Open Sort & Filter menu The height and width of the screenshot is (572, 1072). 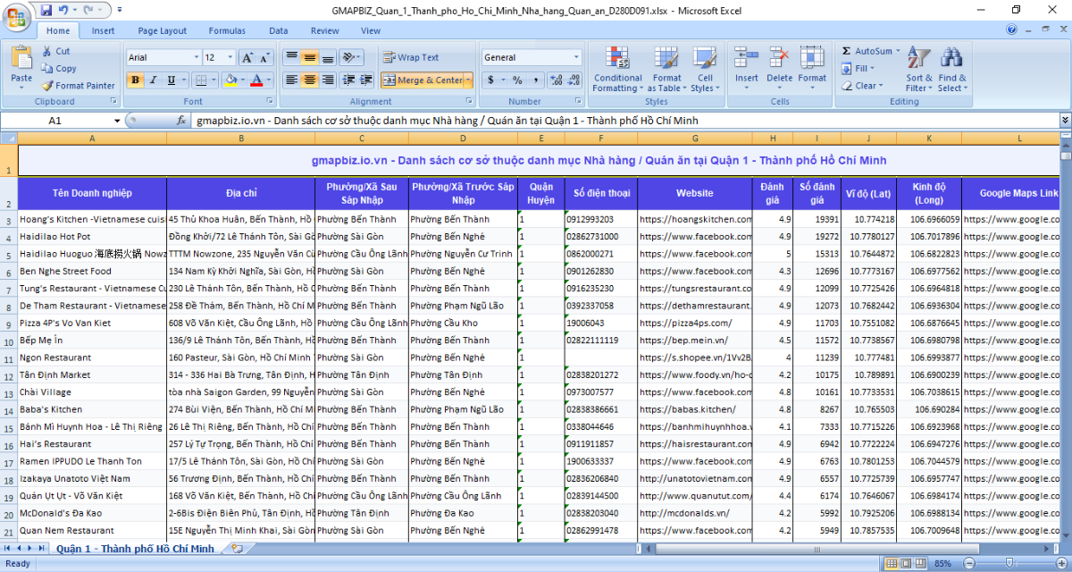[919, 70]
